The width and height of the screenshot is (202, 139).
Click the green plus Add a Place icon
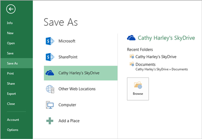(x=50, y=121)
